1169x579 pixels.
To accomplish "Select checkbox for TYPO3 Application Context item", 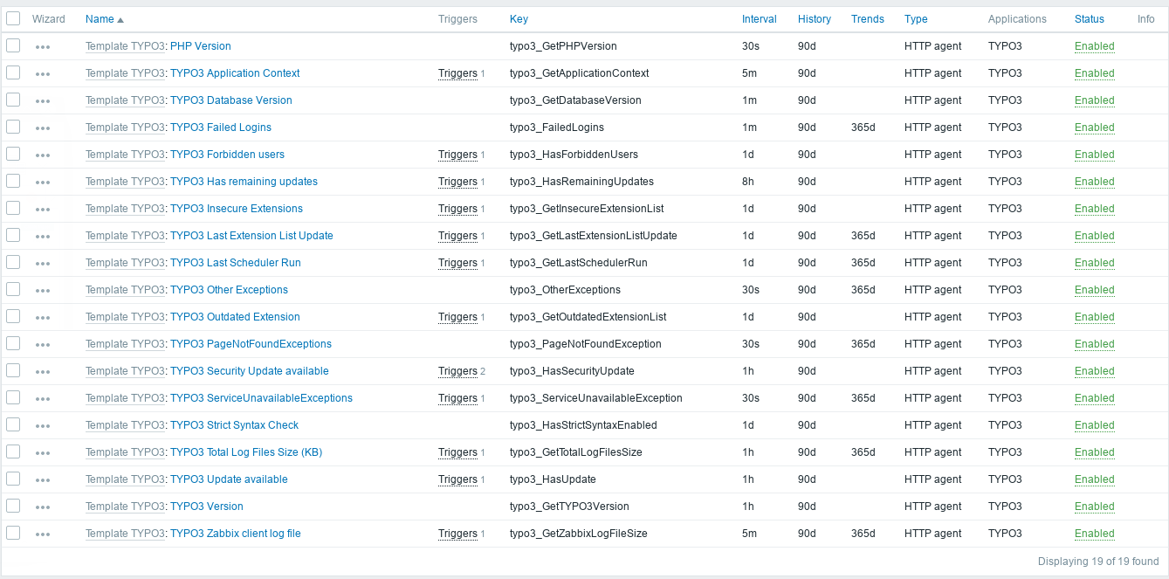I will [13, 72].
